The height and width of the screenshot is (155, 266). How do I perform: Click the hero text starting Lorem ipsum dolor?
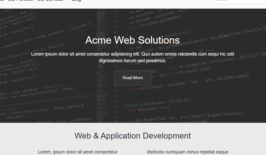point(132,54)
